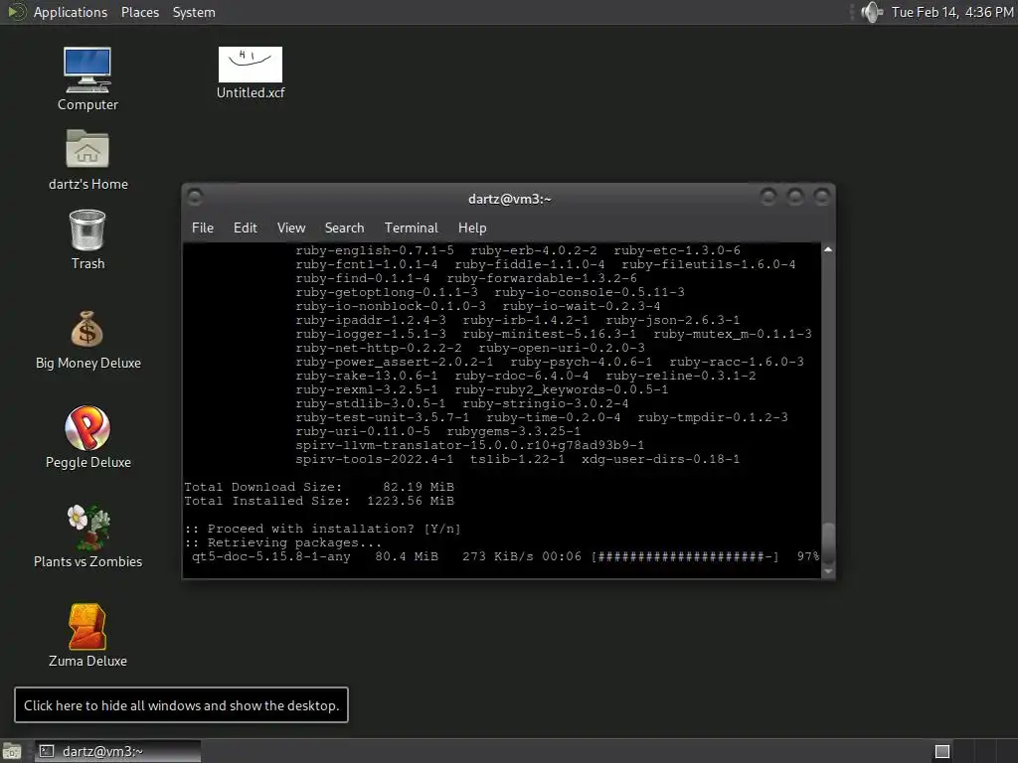Minimize the terminal window
The width and height of the screenshot is (1018, 763).
point(768,197)
